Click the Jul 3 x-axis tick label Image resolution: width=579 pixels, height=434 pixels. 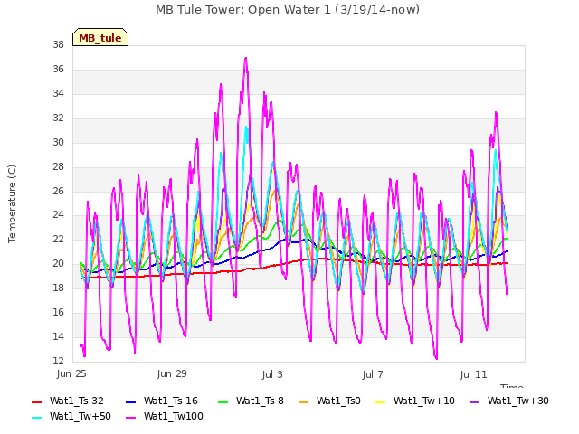pyautogui.click(x=272, y=374)
